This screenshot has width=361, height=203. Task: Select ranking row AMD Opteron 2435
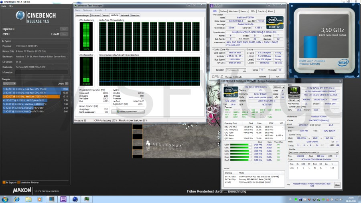pos(35,100)
